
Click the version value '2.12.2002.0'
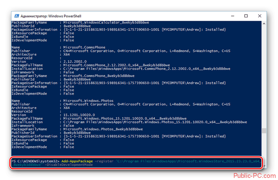(75, 62)
